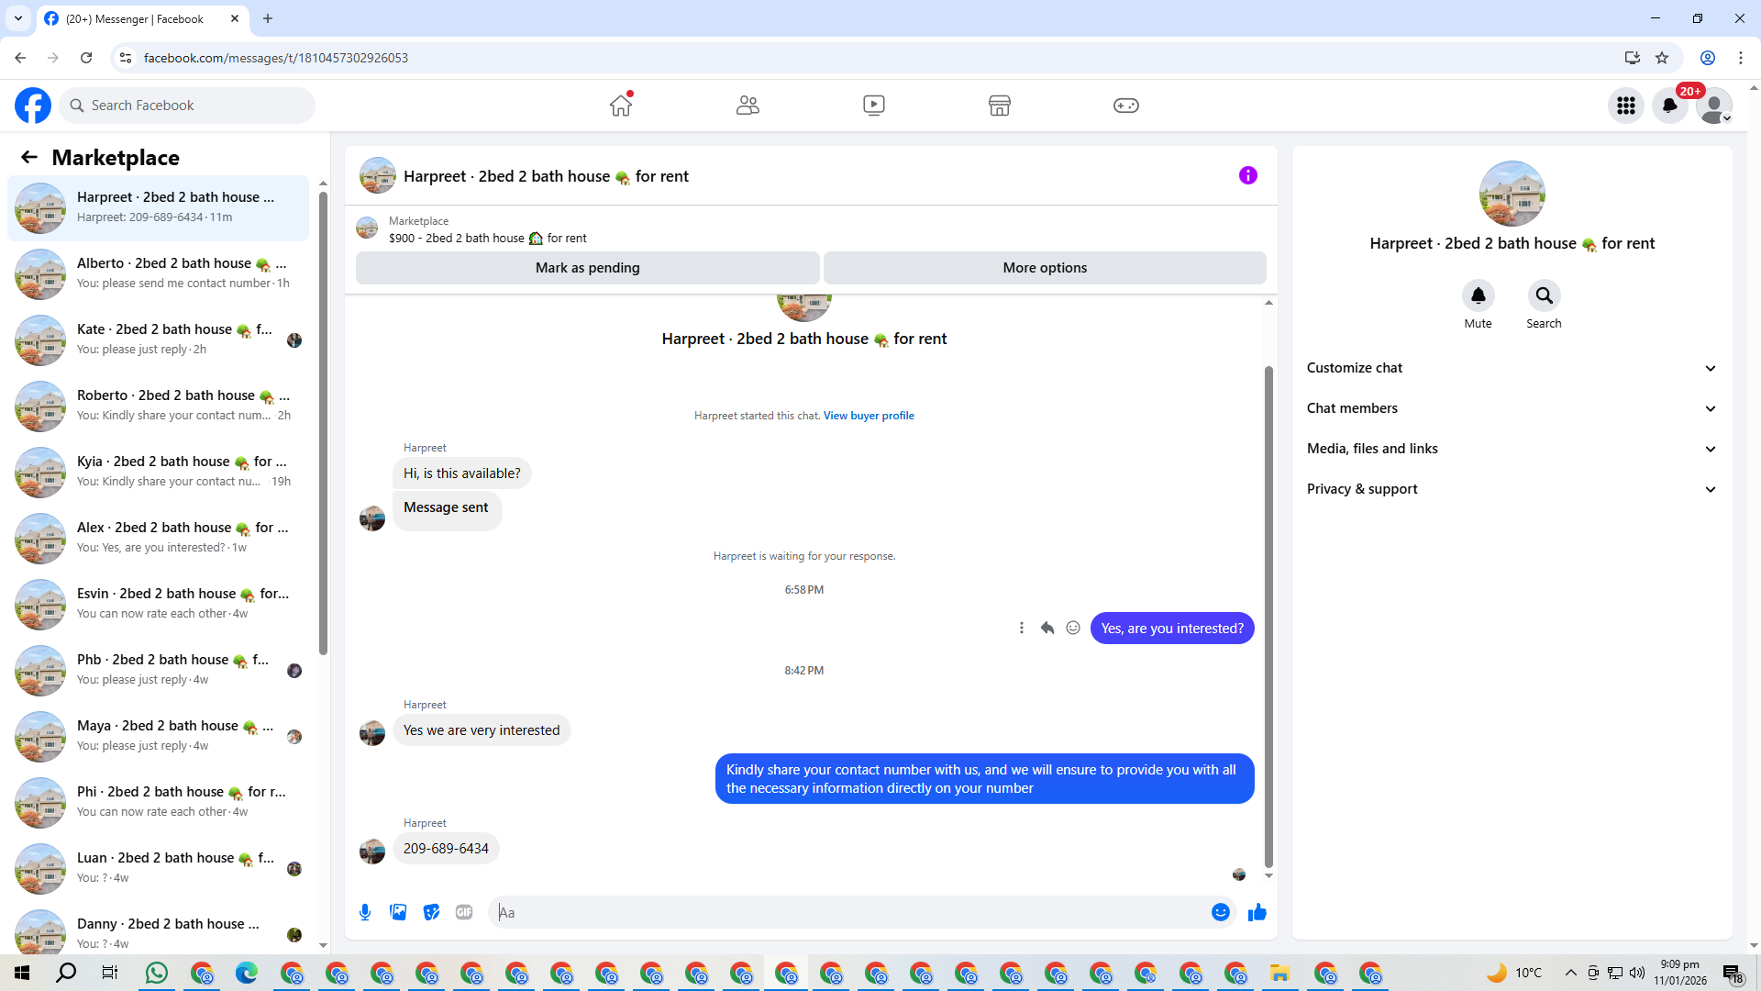Screen dimensions: 1761x991
Task: Open Maya's conversation in the list
Action: click(159, 737)
